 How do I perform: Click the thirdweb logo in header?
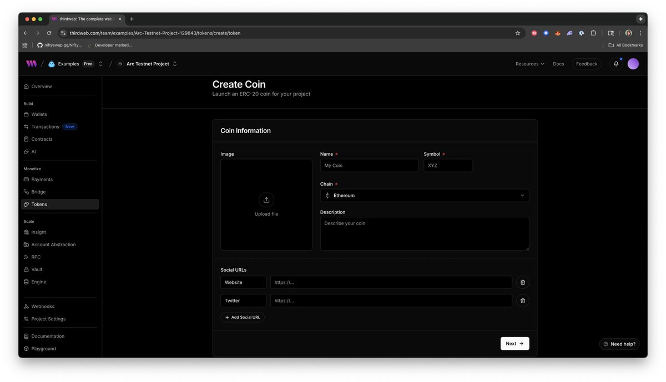point(31,64)
